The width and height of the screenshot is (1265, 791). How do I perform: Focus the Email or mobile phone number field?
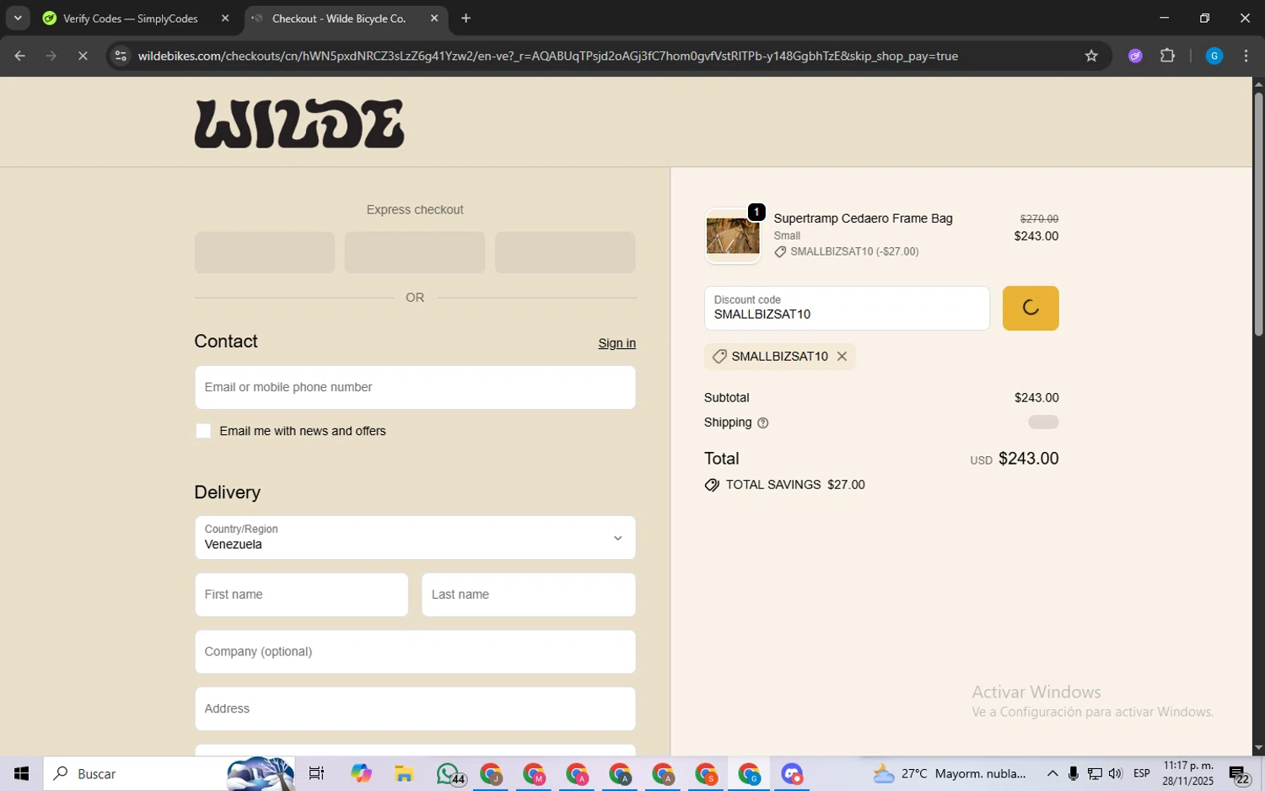pyautogui.click(x=415, y=387)
